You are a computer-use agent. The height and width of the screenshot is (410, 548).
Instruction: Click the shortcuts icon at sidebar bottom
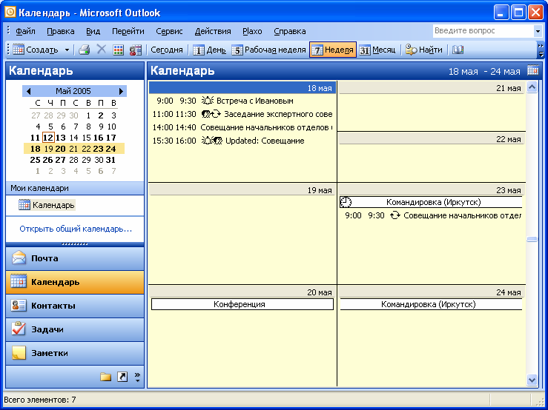pyautogui.click(x=122, y=377)
